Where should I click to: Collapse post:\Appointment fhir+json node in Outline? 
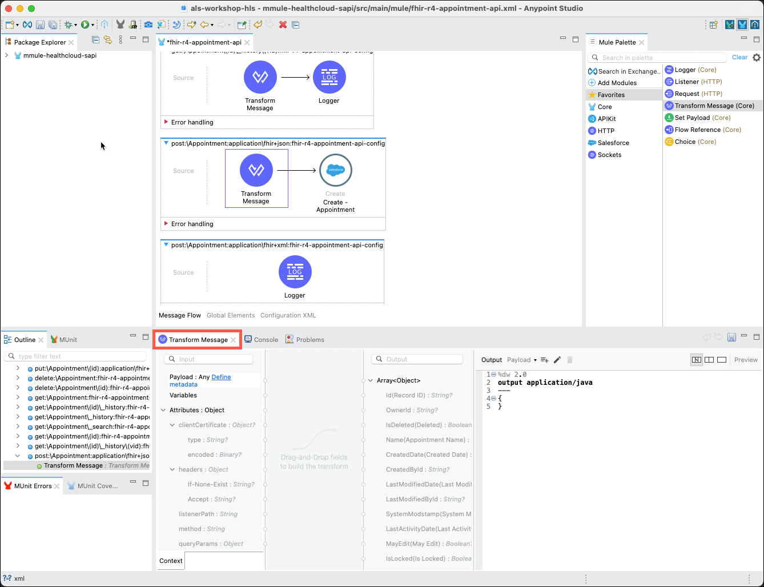tap(18, 456)
